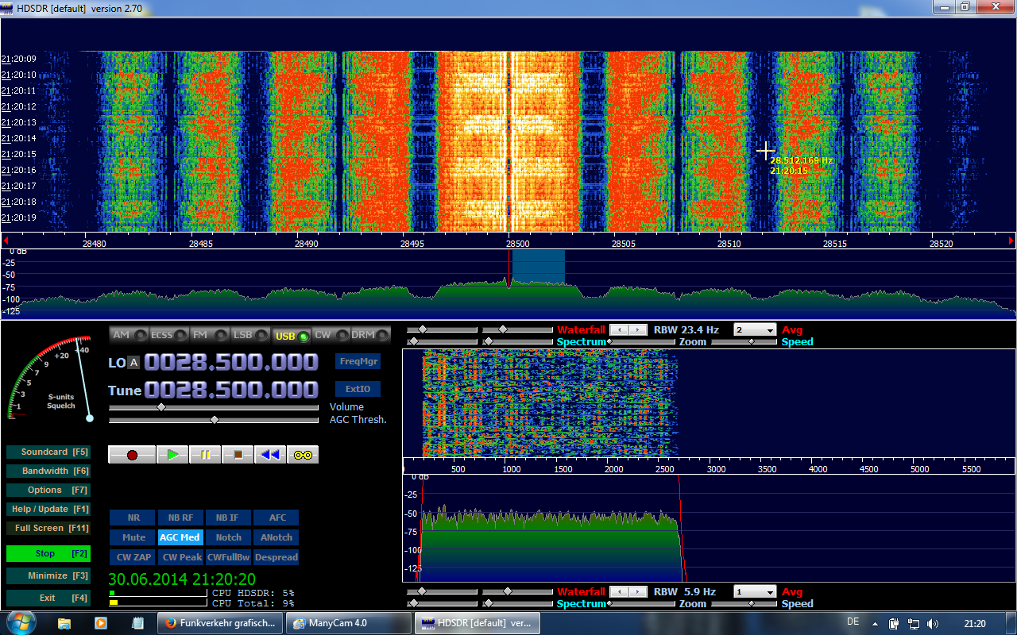Click the 28510 mark on frequency scale

729,244
